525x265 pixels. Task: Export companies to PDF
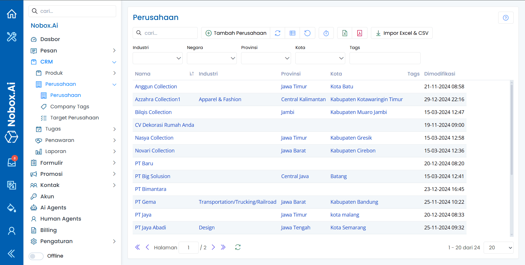click(360, 33)
